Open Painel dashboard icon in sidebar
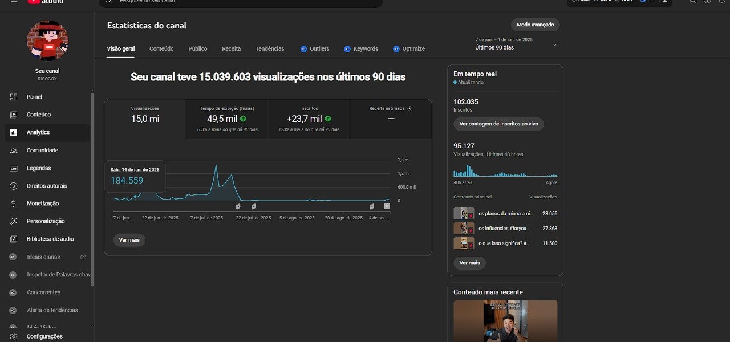Viewport: 730px width, 342px height. pos(14,97)
